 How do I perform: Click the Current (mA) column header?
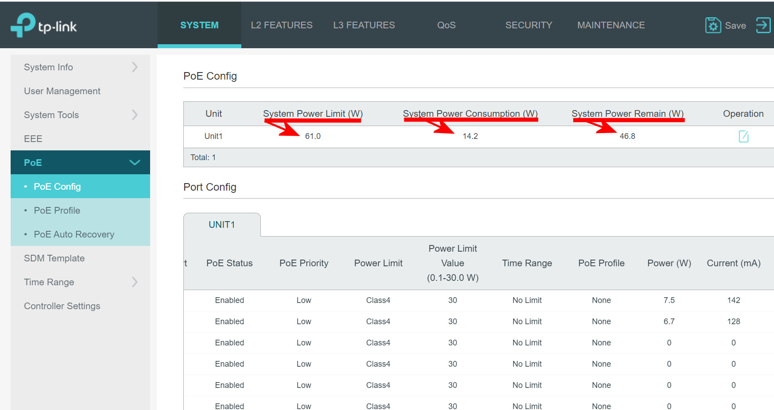click(x=734, y=263)
